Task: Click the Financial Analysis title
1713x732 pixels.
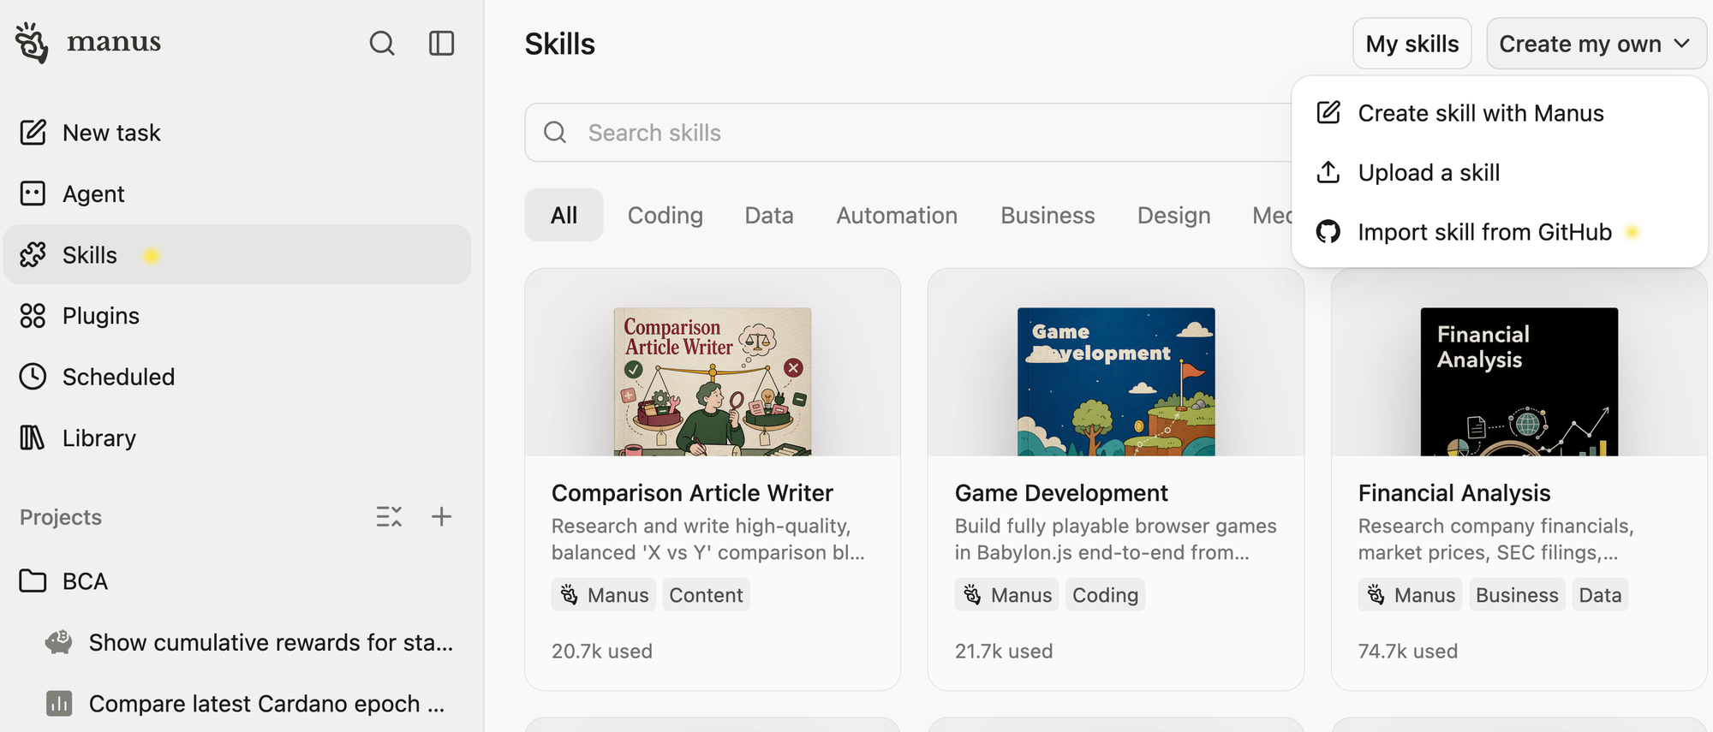Action: (1454, 493)
